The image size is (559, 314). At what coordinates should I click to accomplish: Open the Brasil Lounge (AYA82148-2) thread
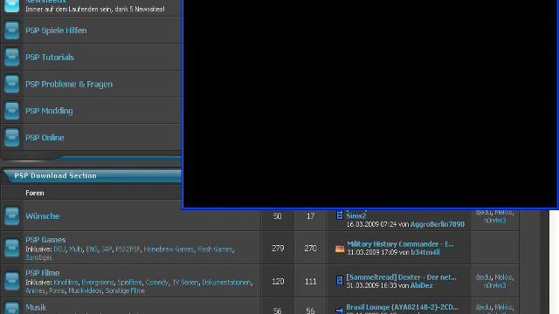[402, 307]
